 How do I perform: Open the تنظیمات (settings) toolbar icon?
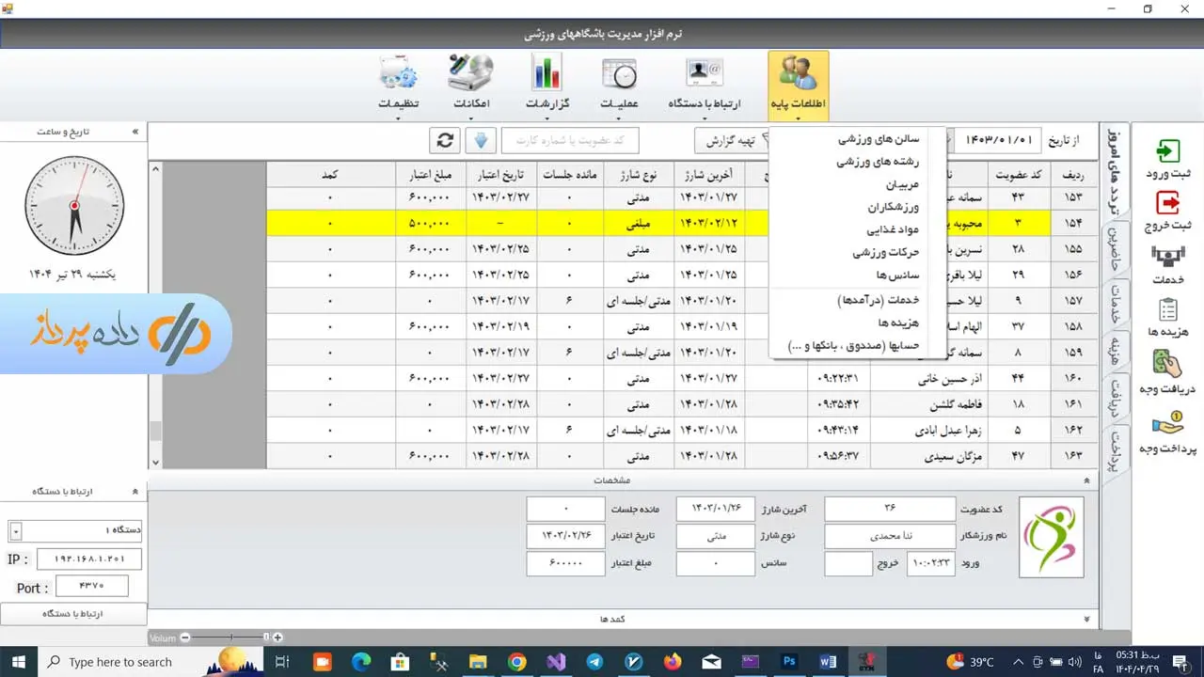[399, 82]
